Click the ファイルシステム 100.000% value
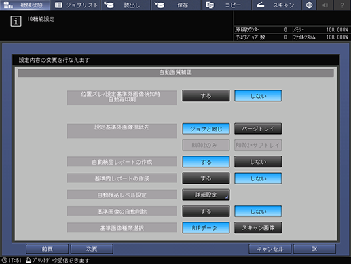This screenshot has height=264, width=351. [x=337, y=37]
